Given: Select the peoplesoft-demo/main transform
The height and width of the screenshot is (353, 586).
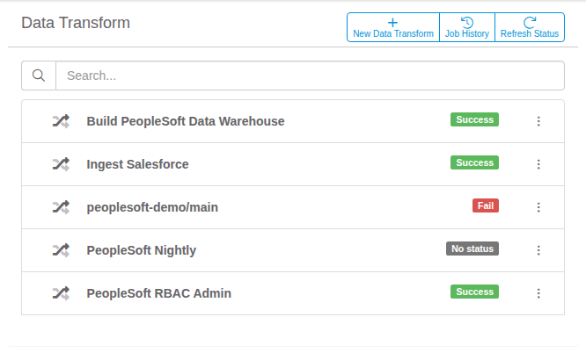Looking at the screenshot, I should click(x=152, y=207).
